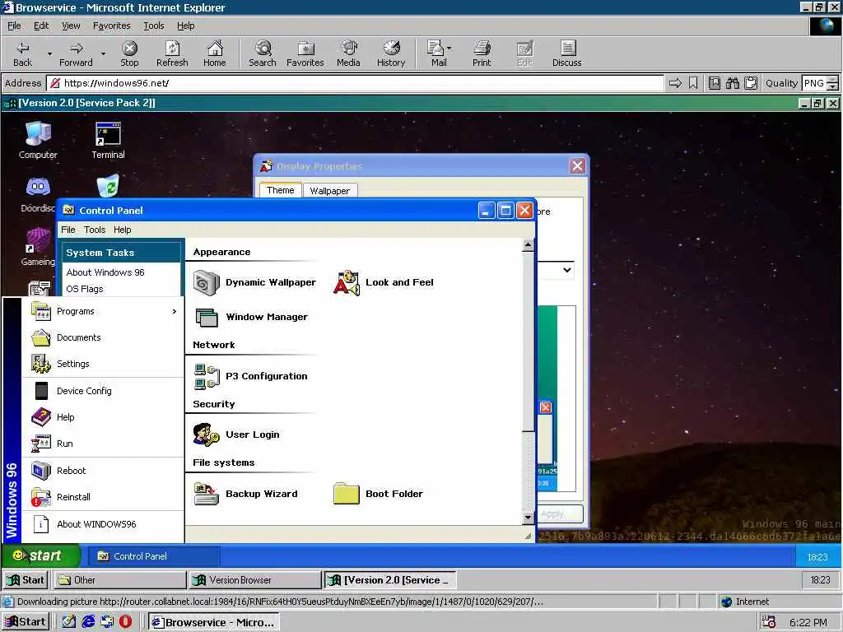Switch to Theme tab in Display Properties
This screenshot has height=632, width=843.
281,190
